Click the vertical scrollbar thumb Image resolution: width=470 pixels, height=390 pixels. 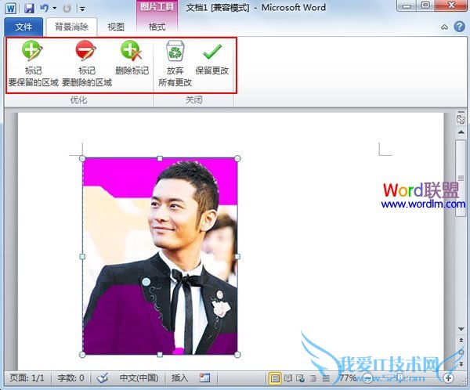tap(461, 178)
